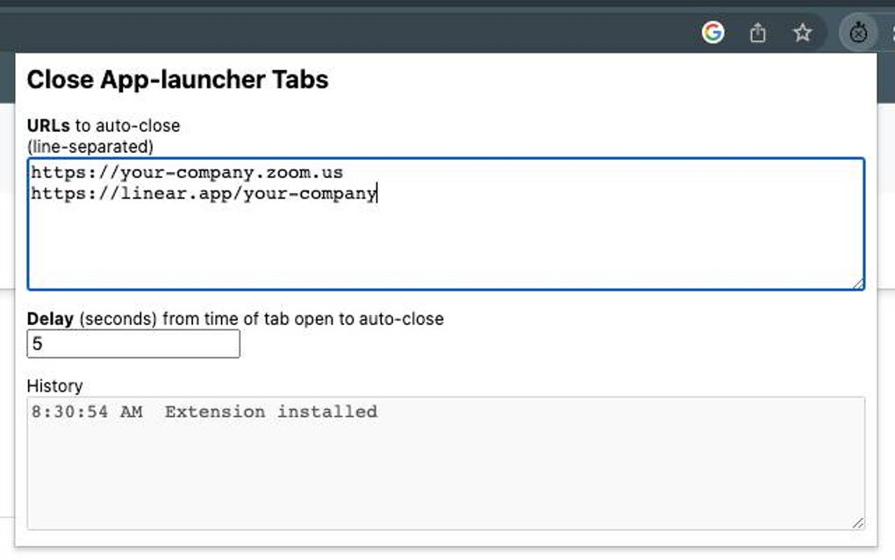Click the Delay seconds input field

coord(132,344)
